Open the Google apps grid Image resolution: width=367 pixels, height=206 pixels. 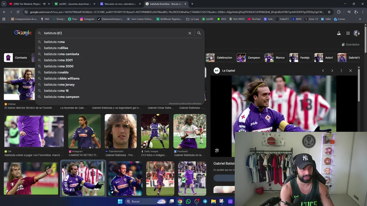pos(348,33)
